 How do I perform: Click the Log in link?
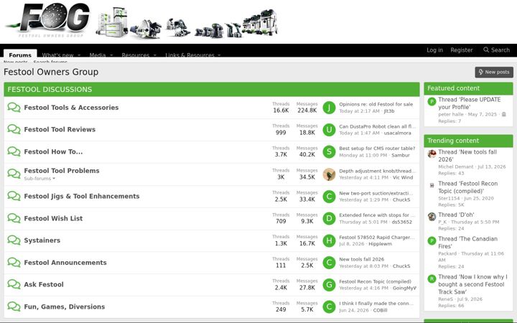point(434,50)
